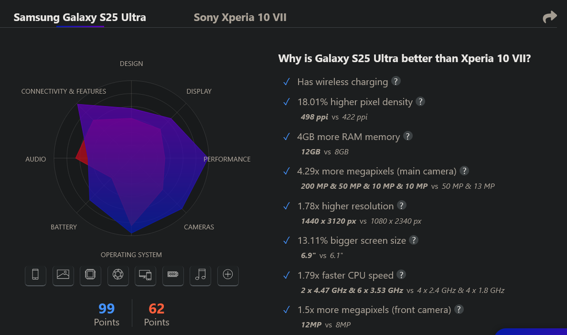
Task: Click the audio music note icon
Action: [x=200, y=275]
